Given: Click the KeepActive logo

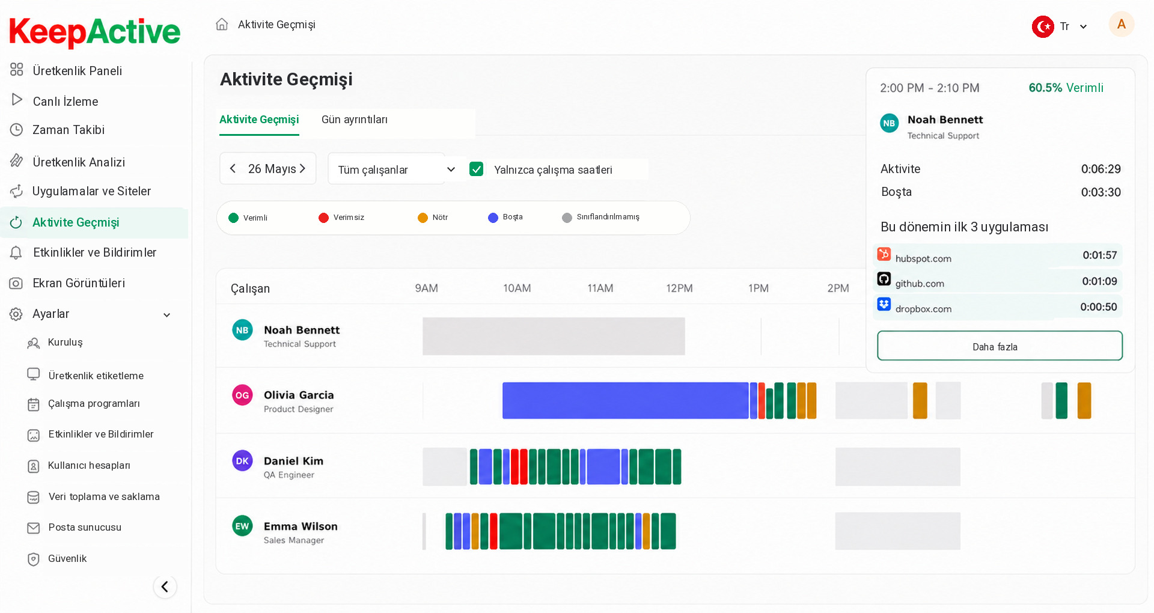Looking at the screenshot, I should [x=94, y=32].
